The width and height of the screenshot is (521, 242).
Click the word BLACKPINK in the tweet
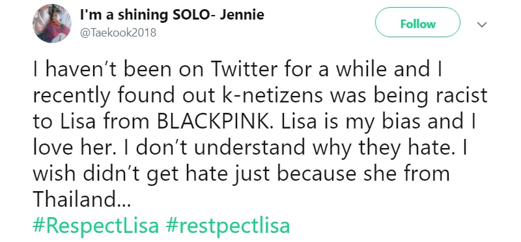coord(211,121)
